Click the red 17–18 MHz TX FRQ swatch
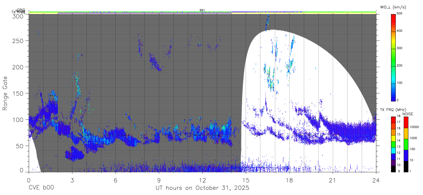Viewport: 423px width, 195px height. [393, 119]
